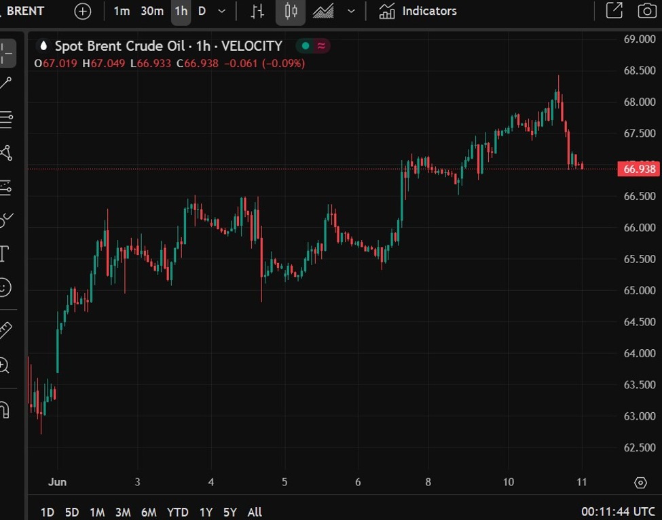Select the YTD date range

tap(177, 512)
